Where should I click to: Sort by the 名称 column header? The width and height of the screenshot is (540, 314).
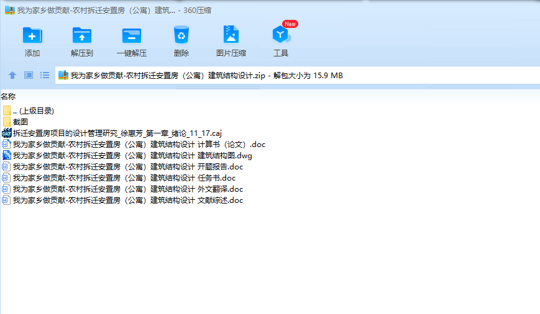pyautogui.click(x=8, y=97)
